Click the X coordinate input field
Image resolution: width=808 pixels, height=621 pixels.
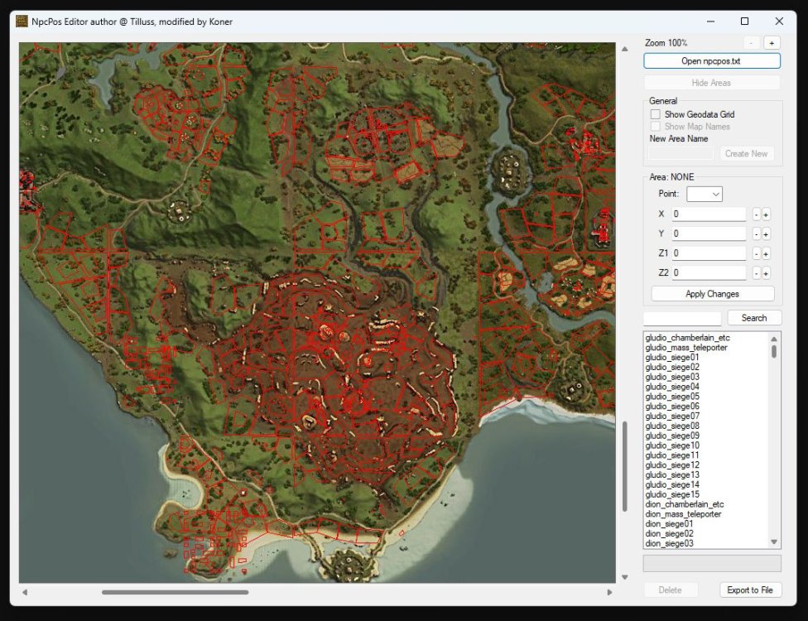point(709,214)
